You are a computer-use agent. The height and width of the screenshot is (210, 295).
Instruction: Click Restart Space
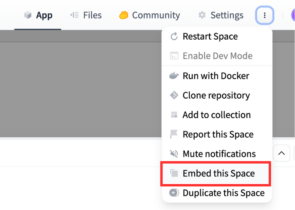(210, 36)
